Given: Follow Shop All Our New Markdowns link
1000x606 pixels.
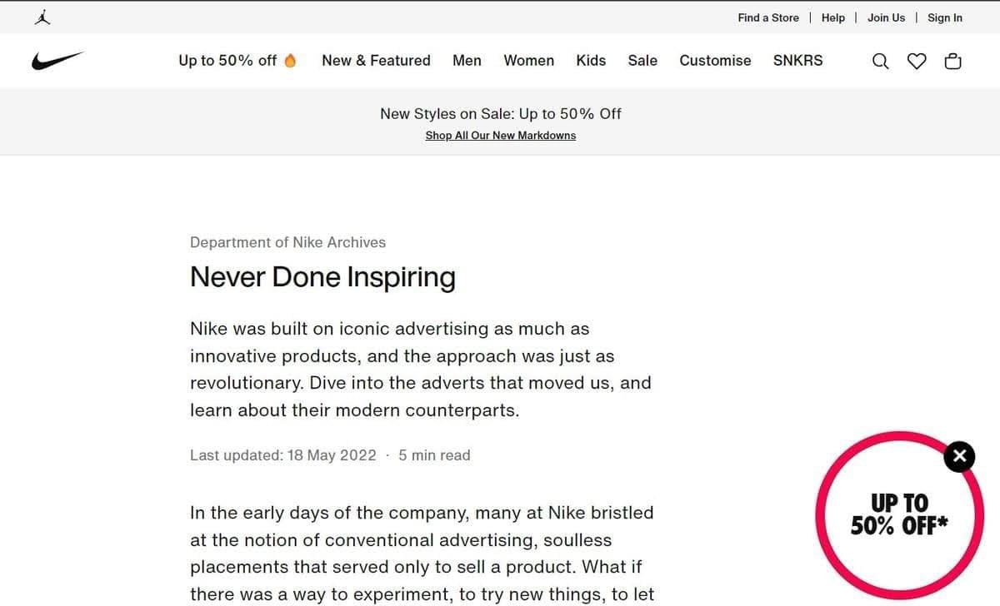Looking at the screenshot, I should (500, 136).
